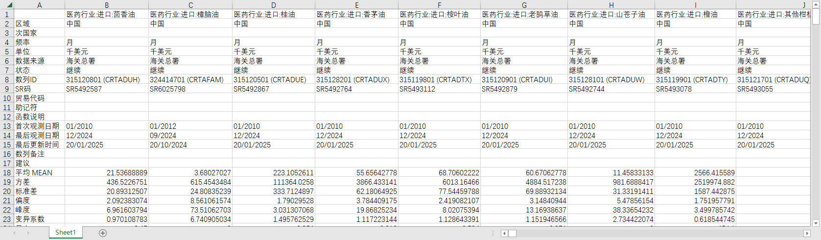The image size is (821, 240).
Task: Select column H header
Action: coord(611,5)
